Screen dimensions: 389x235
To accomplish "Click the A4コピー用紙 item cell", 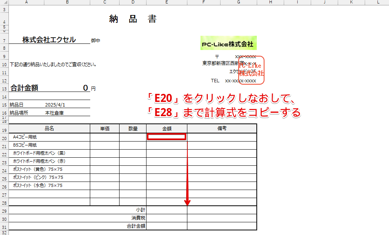I will point(49,137).
